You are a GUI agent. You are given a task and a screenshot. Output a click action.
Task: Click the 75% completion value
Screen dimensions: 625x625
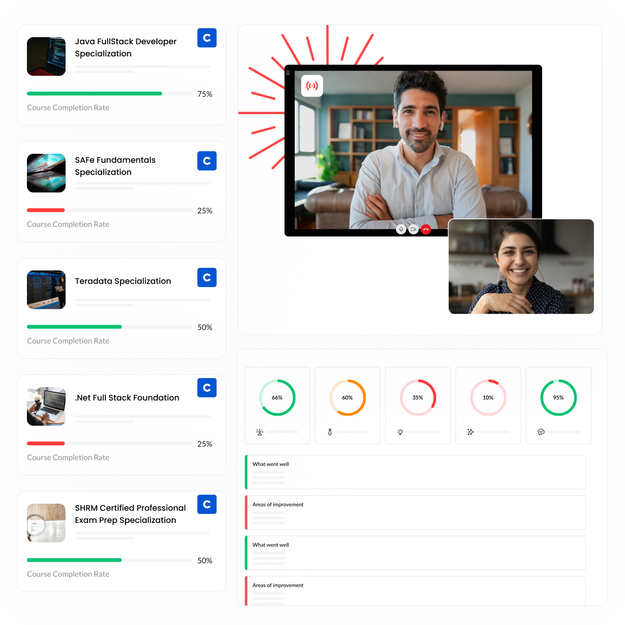point(205,94)
